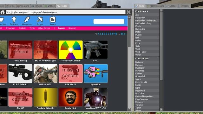Viewport: 203px width, 114px height.
Task: Open the Tools tab
Action: pos(140,6)
